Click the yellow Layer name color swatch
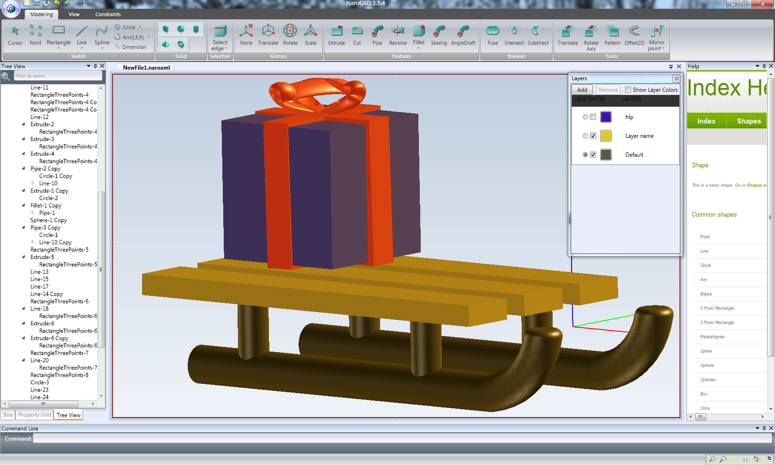Image resolution: width=775 pixels, height=465 pixels. pos(606,136)
